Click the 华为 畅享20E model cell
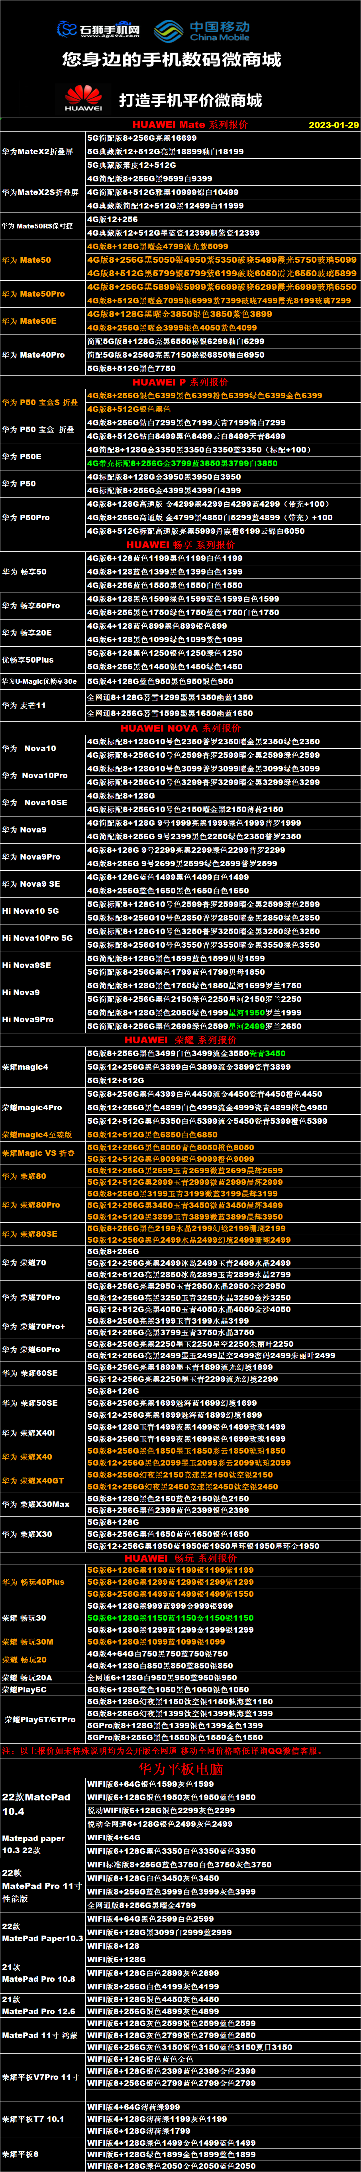 click(x=42, y=632)
